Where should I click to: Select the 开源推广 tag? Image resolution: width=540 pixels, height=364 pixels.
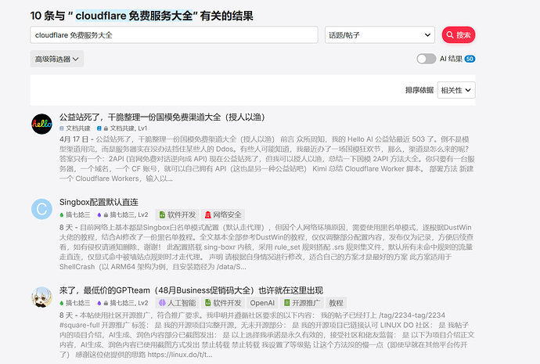click(x=301, y=303)
